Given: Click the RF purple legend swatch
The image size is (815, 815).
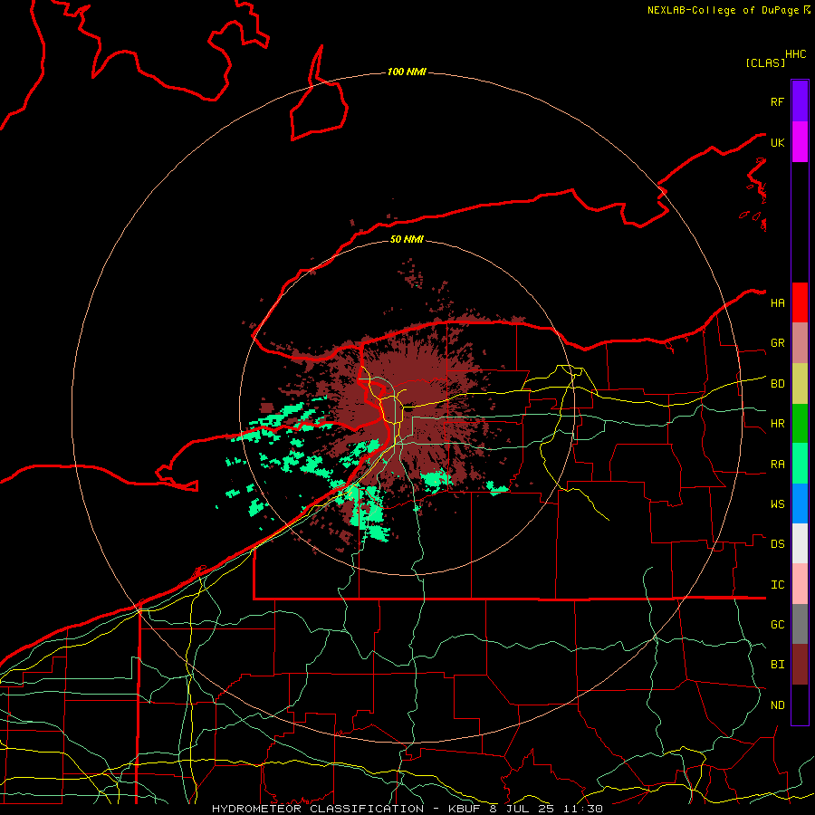Looking at the screenshot, I should pos(800,101).
